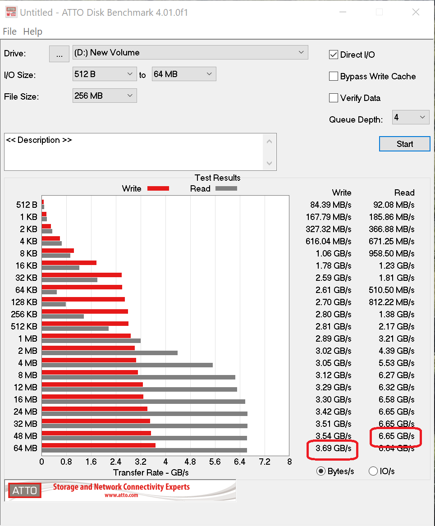Image resolution: width=435 pixels, height=526 pixels.
Task: Click the ATTO app icon in title bar
Action: click(x=10, y=12)
